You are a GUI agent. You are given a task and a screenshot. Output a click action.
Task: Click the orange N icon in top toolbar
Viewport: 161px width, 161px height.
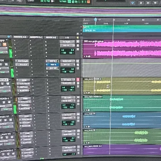(89, 2)
